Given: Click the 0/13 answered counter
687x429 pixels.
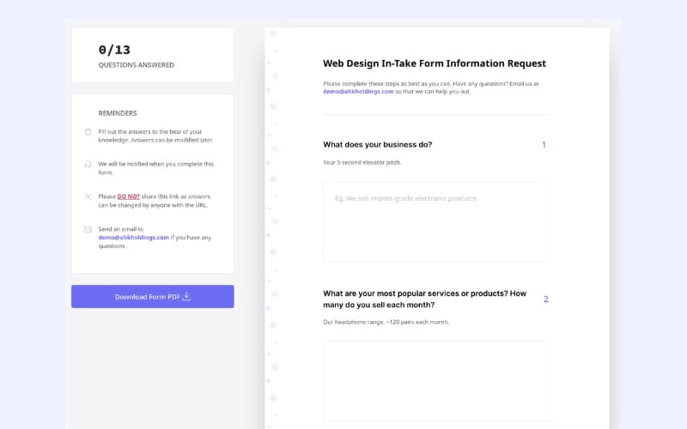Looking at the screenshot, I should click(114, 50).
